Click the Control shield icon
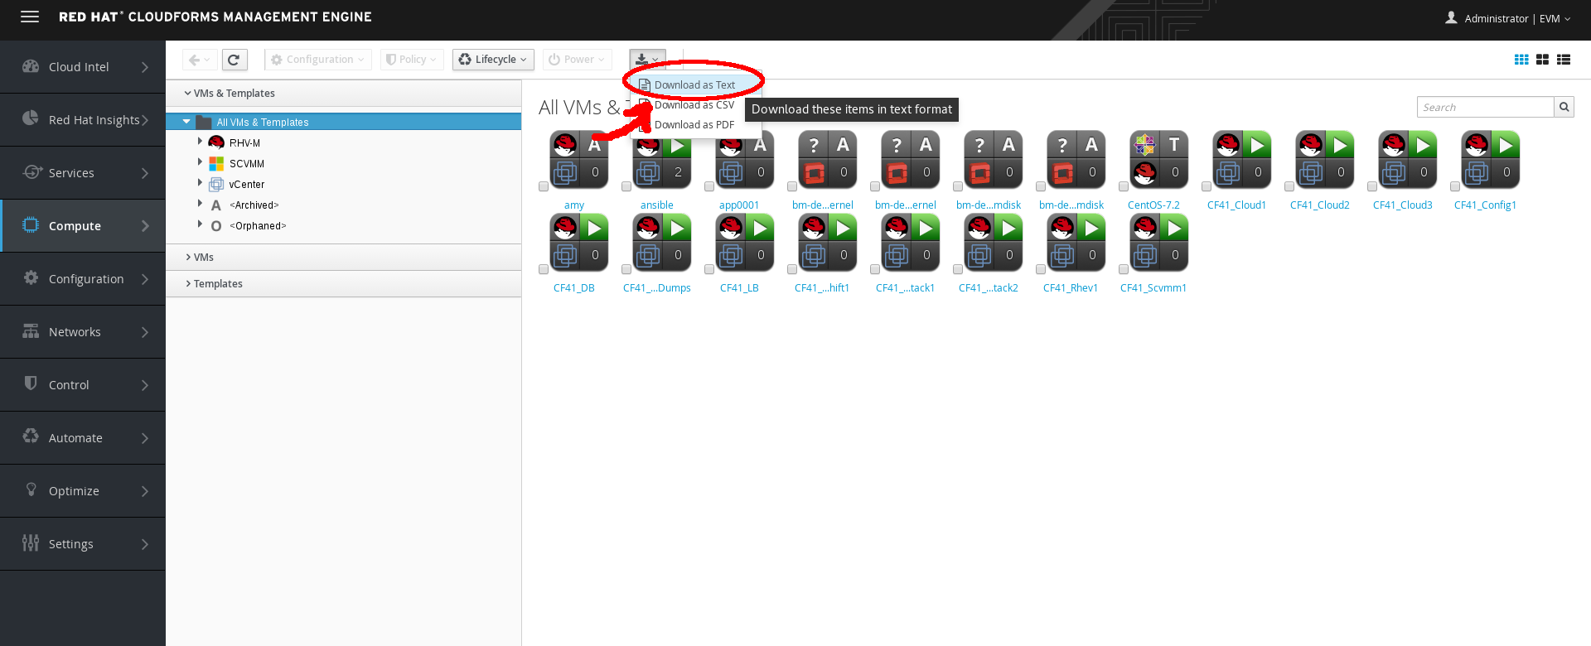1591x646 pixels. point(31,383)
